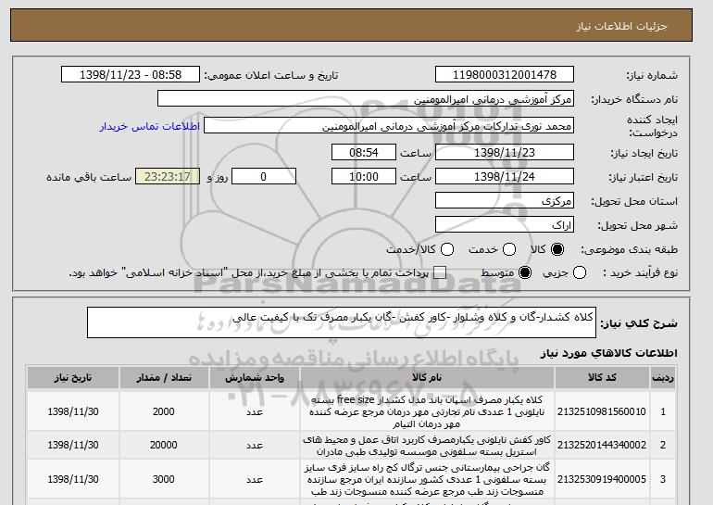This screenshot has width=713, height=505.
Task: Click need date 1398/11/30 in row 3
Action: (x=73, y=479)
